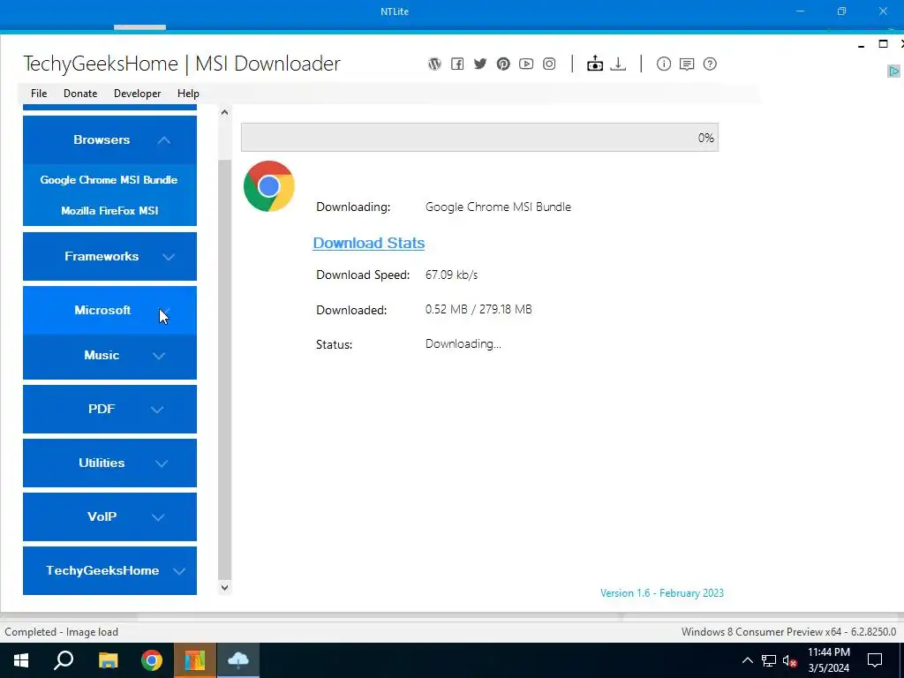
Task: Expand the Microsoft category
Action: click(109, 310)
